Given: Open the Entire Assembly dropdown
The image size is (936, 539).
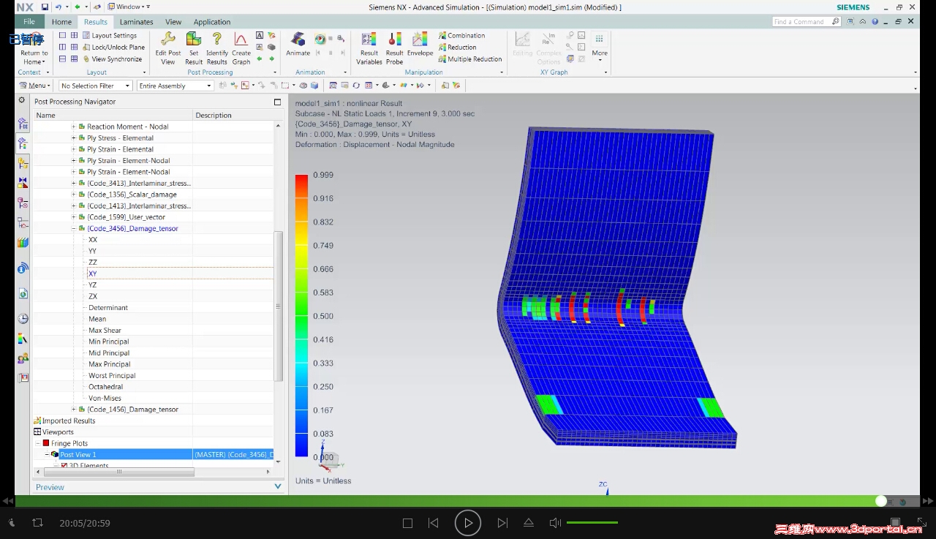Looking at the screenshot, I should (x=175, y=86).
